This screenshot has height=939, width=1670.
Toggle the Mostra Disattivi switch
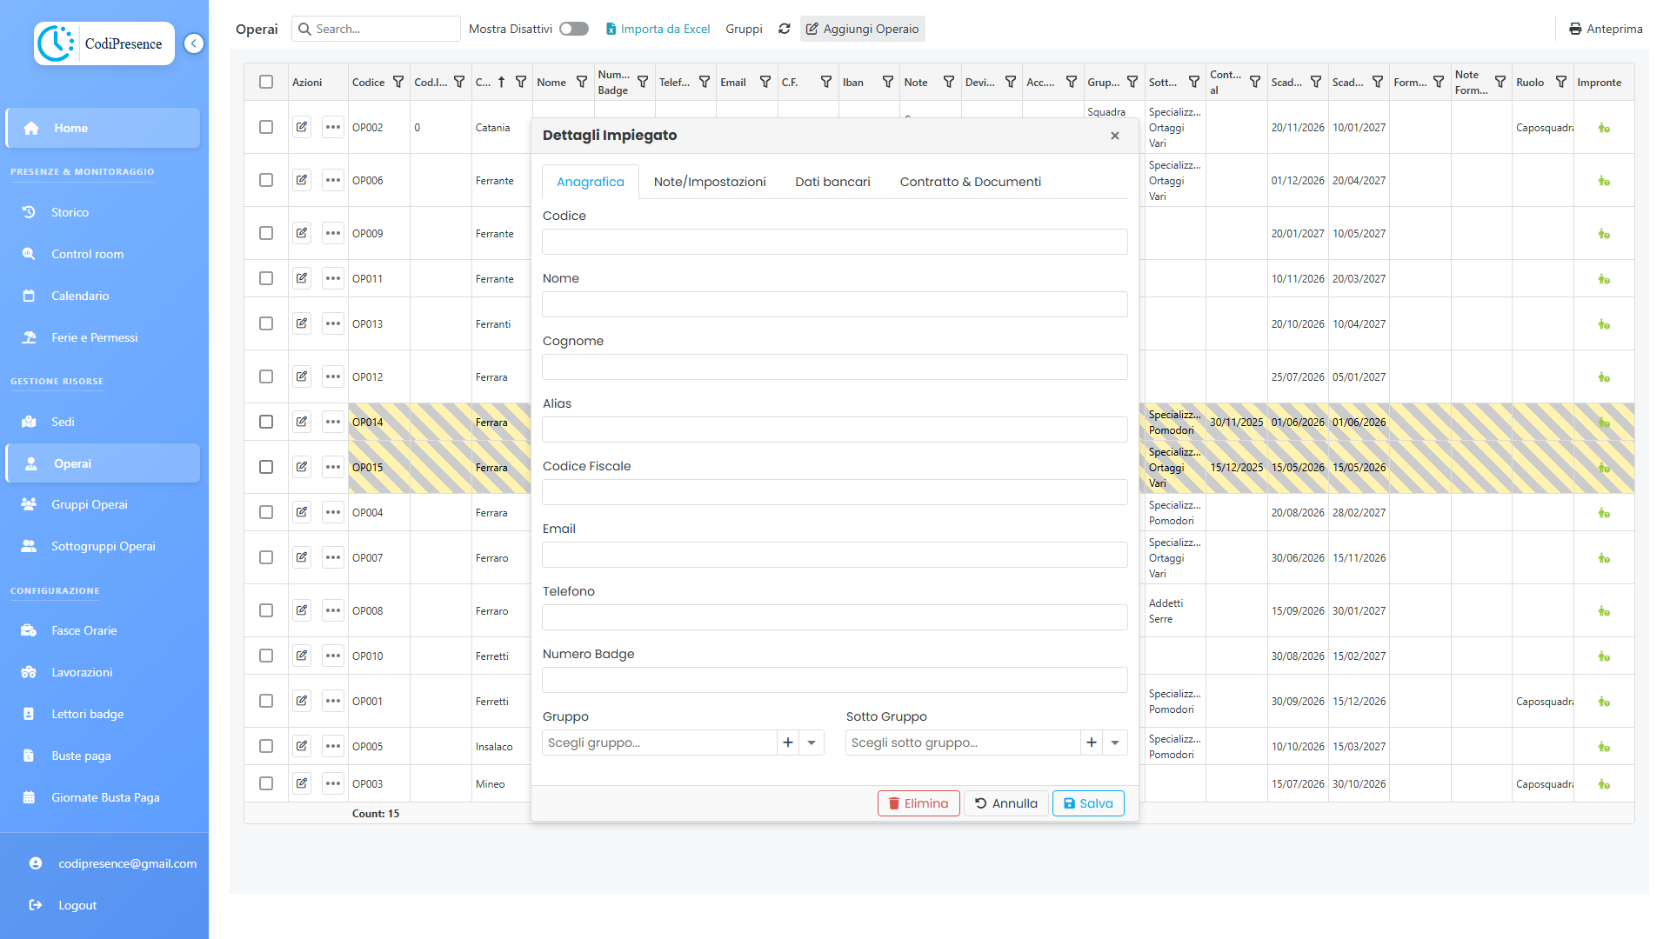(573, 29)
